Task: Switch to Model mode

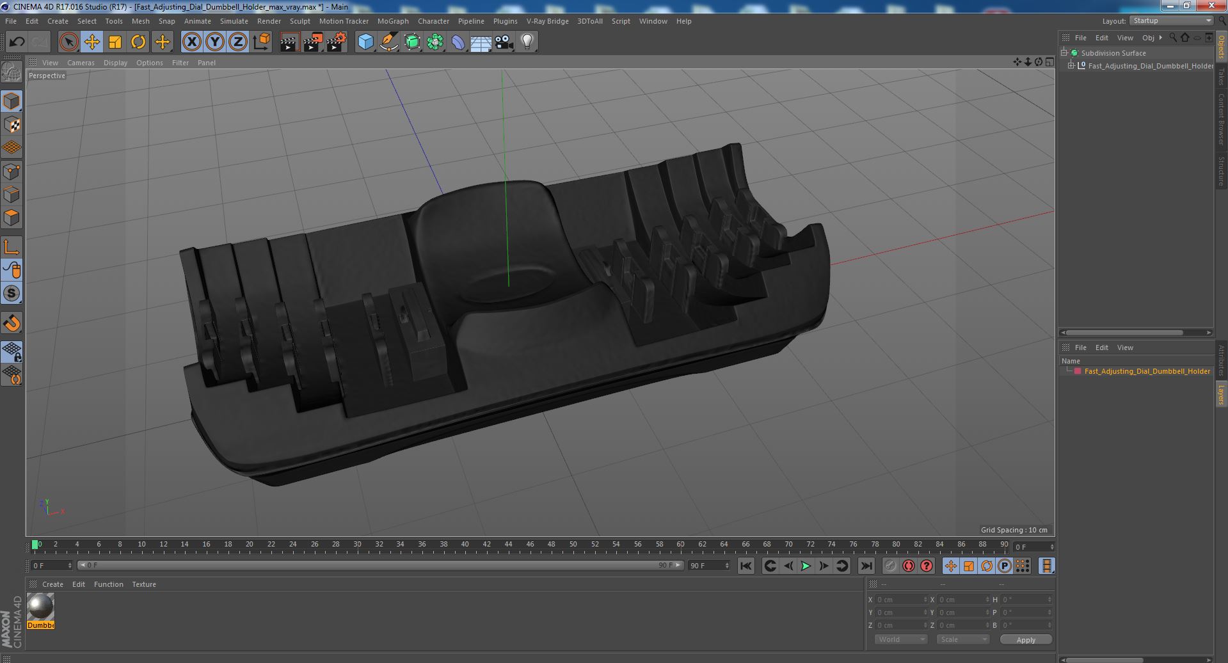Action: [x=12, y=101]
